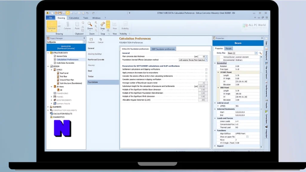306x172 pixels.
Task: Open the Entity filter Beam (1) dropdown
Action: pyautogui.click(x=256, y=53)
